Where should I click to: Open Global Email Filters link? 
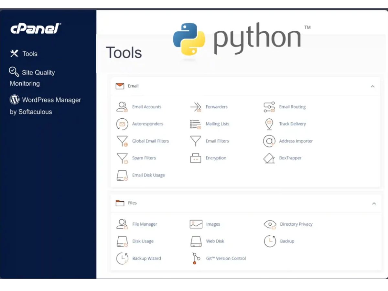pyautogui.click(x=150, y=141)
